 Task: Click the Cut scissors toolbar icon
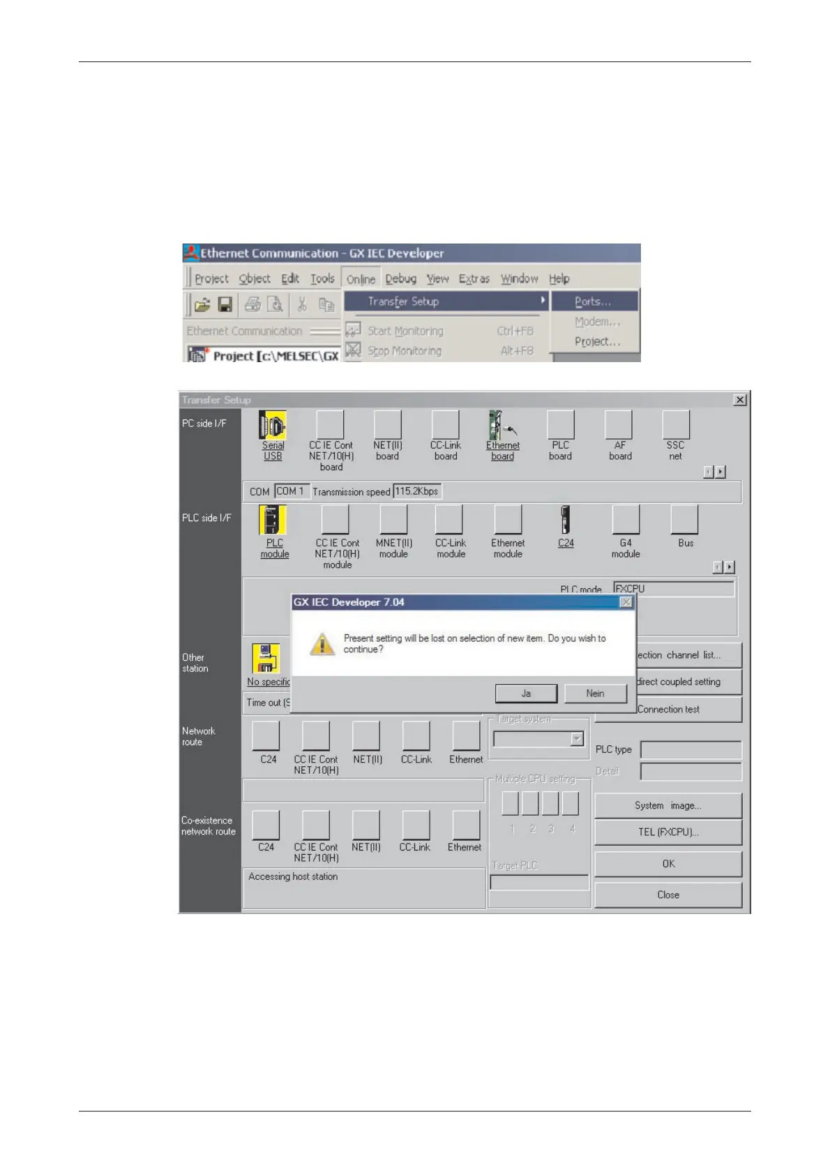(302, 304)
